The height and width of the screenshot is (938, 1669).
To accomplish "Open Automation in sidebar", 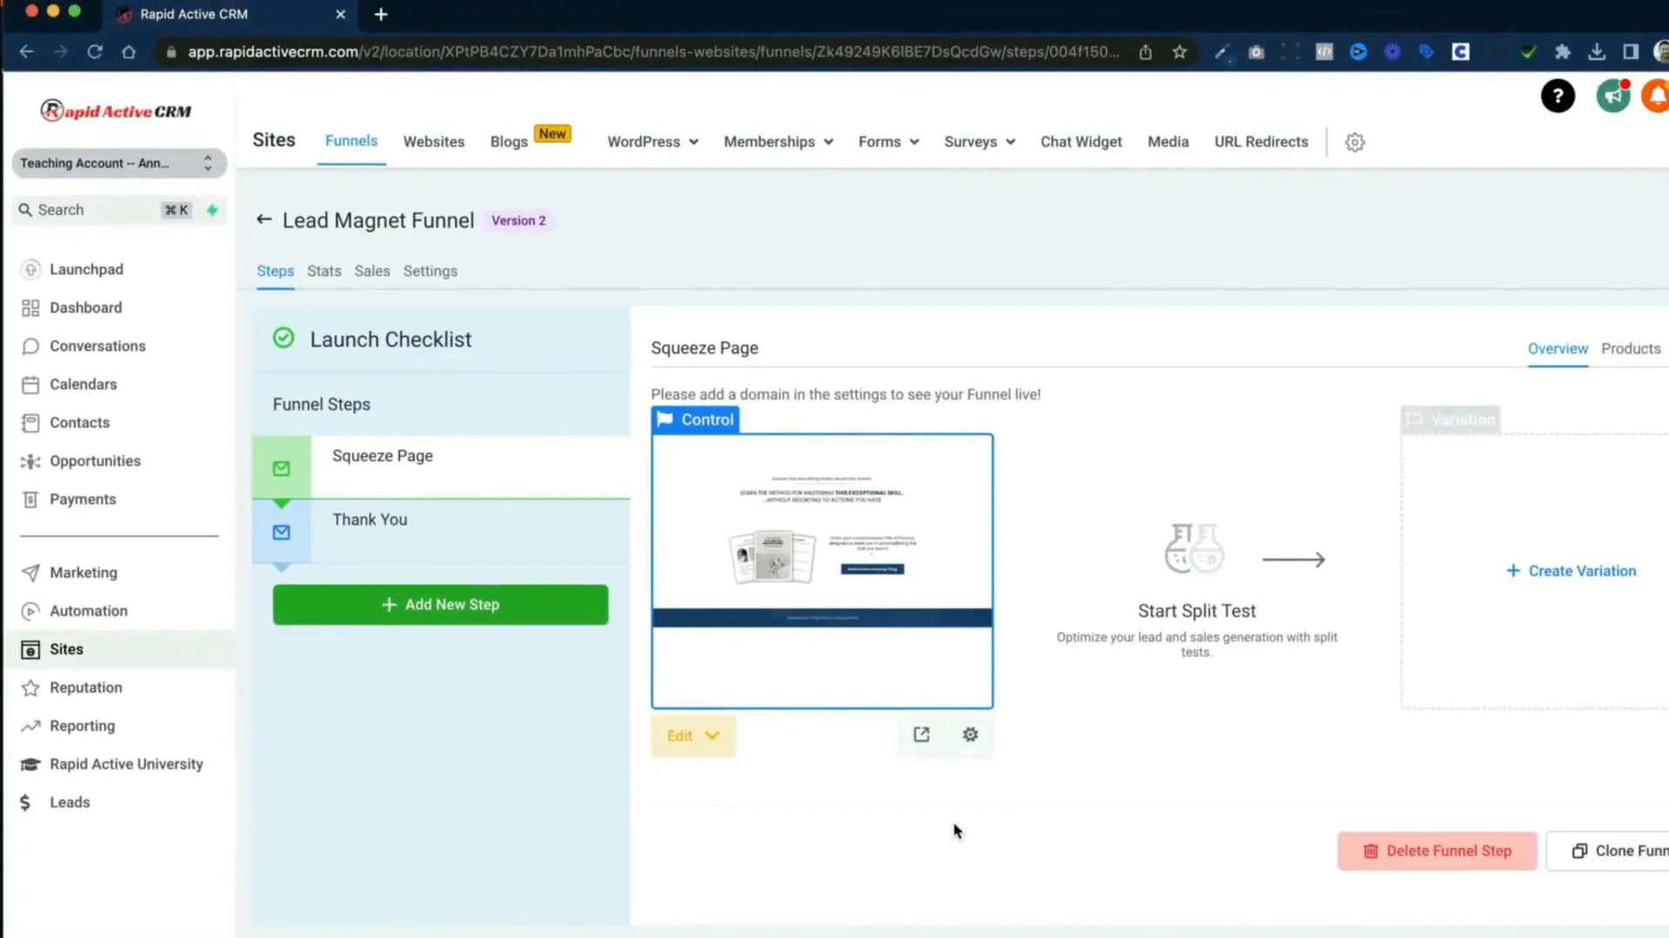I will [x=88, y=611].
